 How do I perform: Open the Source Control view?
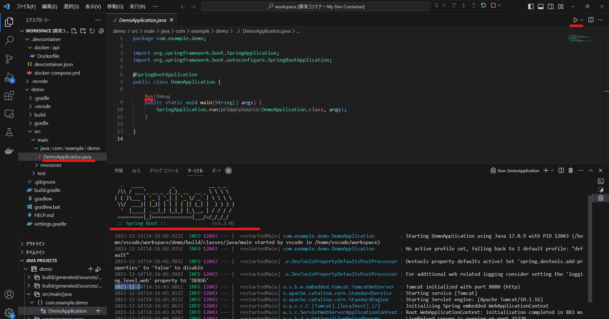click(9, 59)
